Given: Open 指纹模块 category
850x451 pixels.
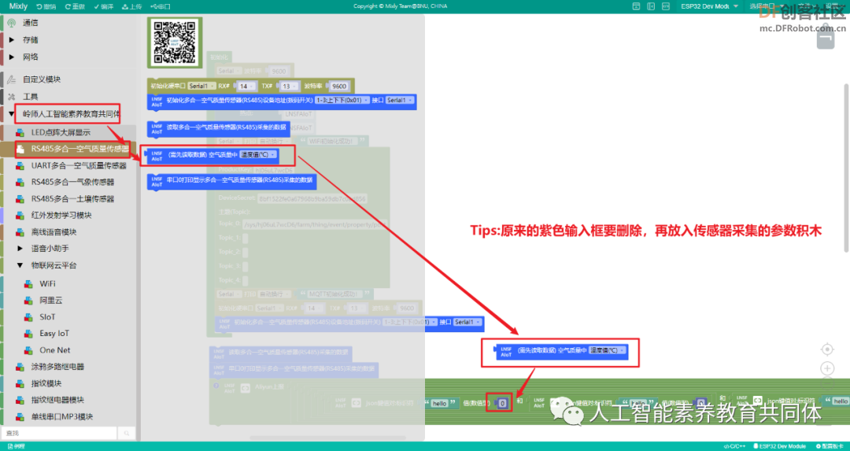Looking at the screenshot, I should [46, 383].
